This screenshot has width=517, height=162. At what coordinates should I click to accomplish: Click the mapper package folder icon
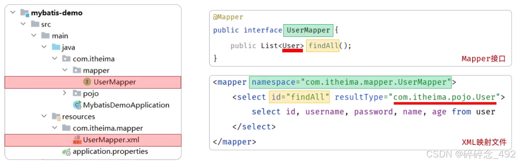[77, 71]
